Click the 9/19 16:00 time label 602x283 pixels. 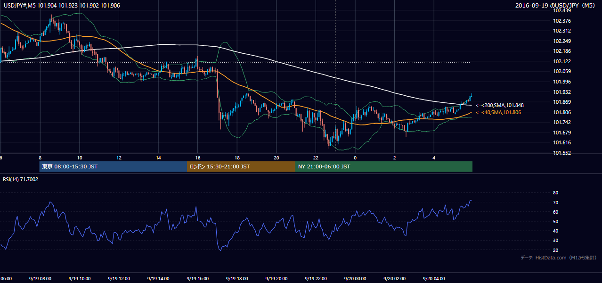point(198,279)
